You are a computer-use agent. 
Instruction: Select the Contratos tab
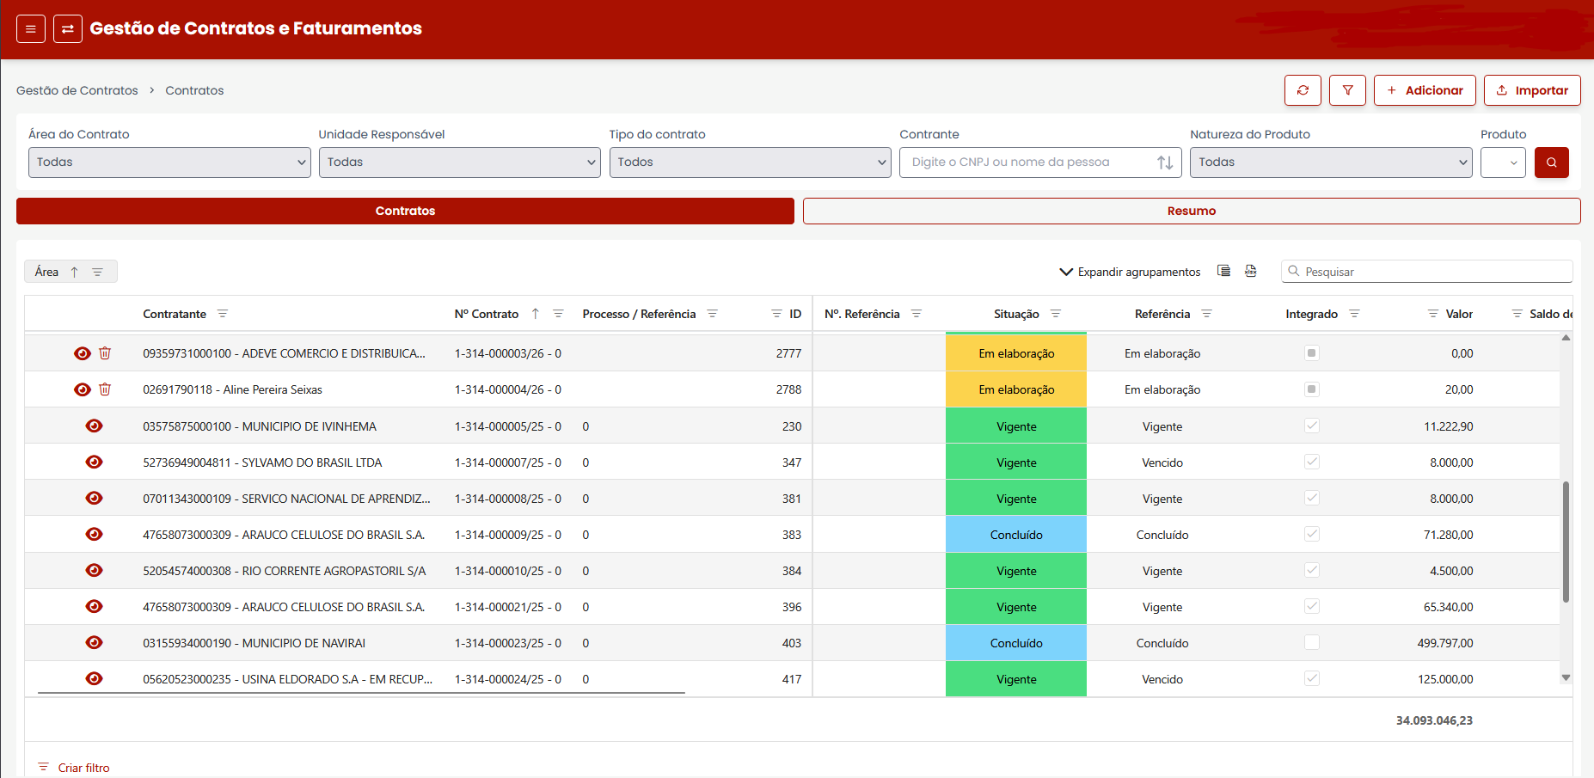405,211
